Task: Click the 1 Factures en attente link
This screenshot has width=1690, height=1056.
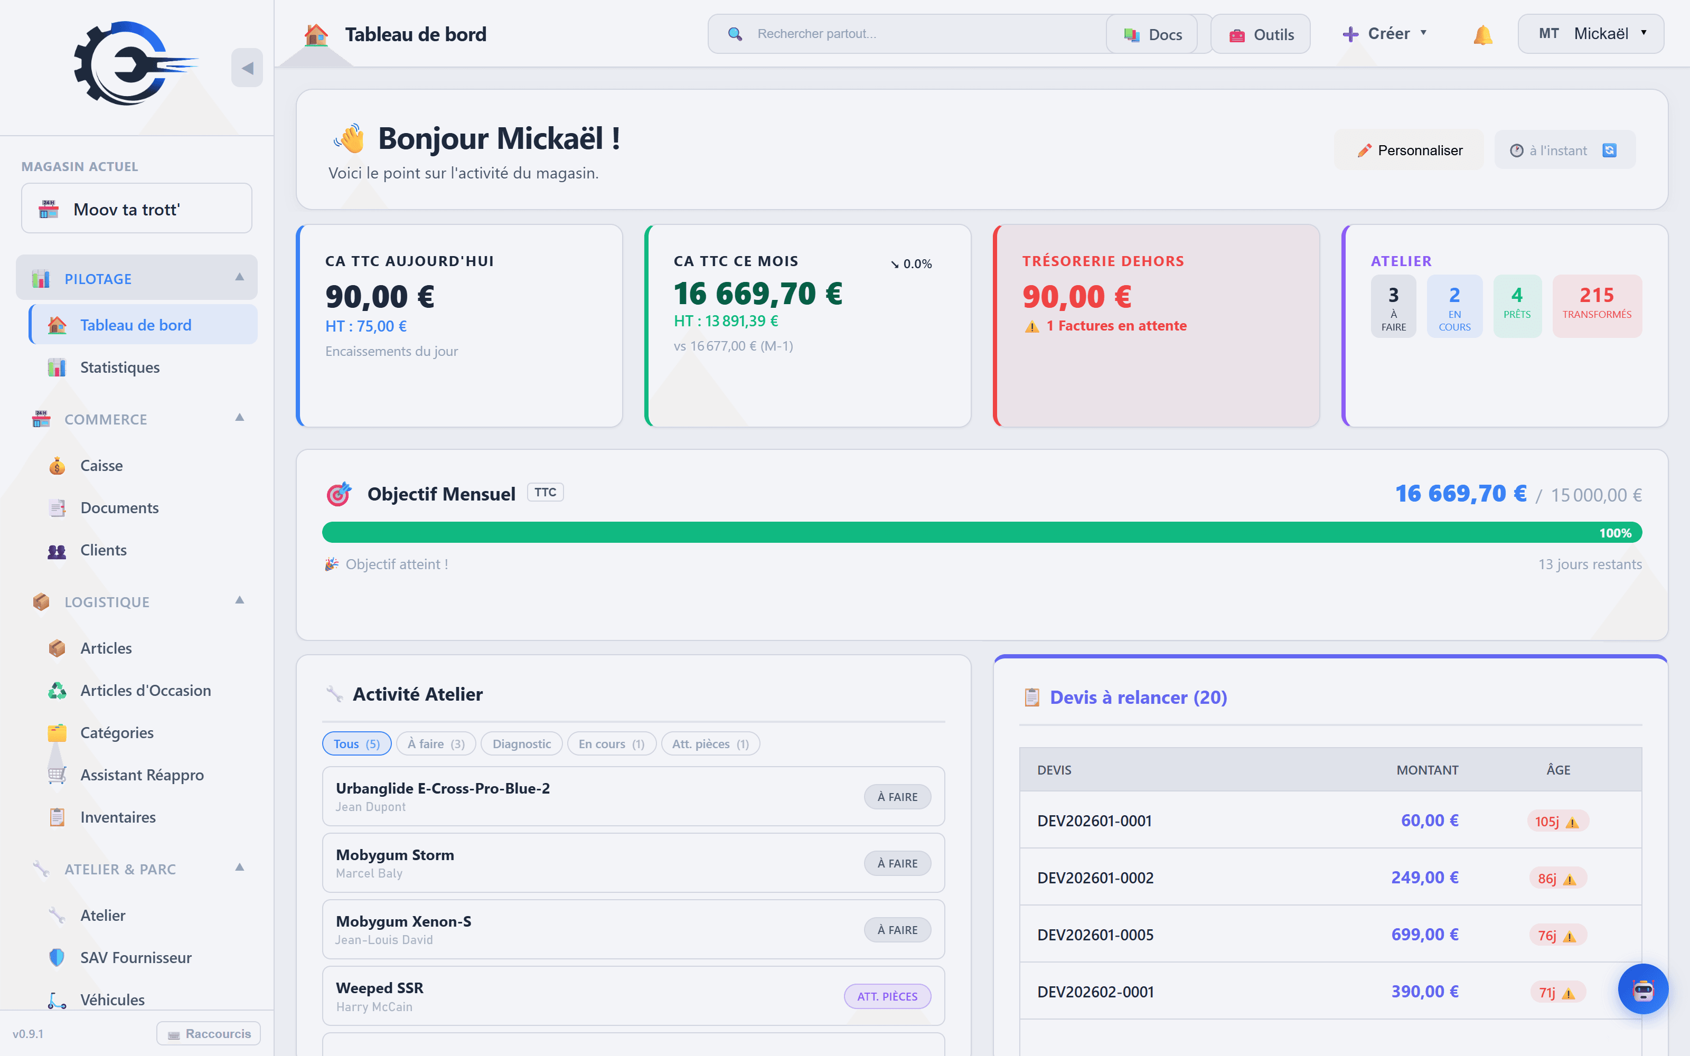Action: (x=1116, y=326)
